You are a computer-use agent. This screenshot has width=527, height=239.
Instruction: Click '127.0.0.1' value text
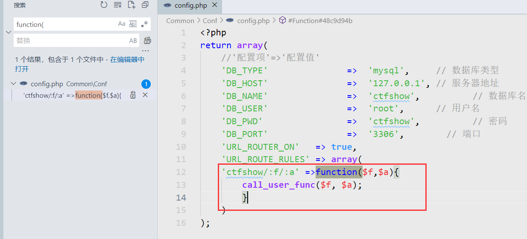click(397, 83)
